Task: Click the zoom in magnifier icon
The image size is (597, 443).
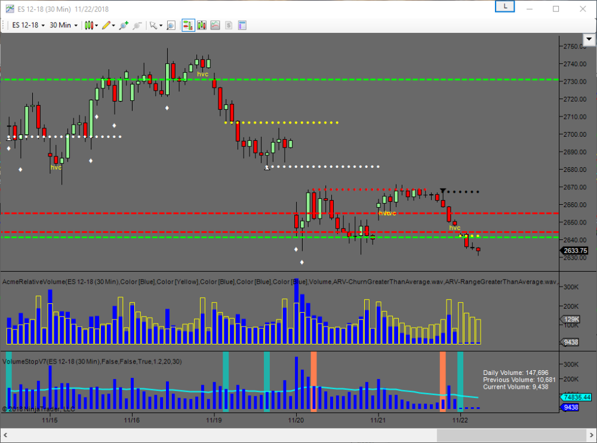Action: point(124,25)
